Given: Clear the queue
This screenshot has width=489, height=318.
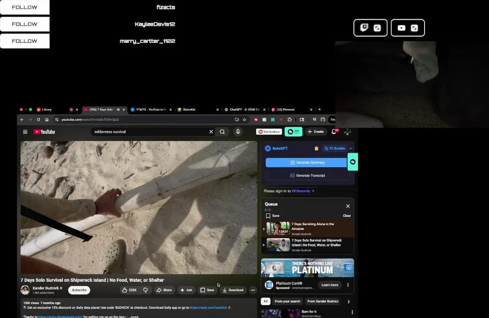Looking at the screenshot, I should pos(347,216).
